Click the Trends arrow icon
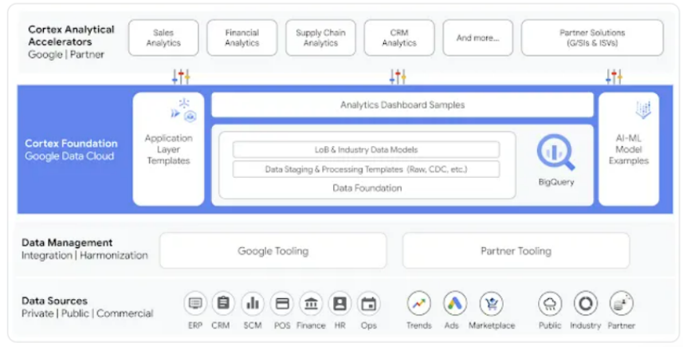The image size is (683, 347). [x=419, y=303]
